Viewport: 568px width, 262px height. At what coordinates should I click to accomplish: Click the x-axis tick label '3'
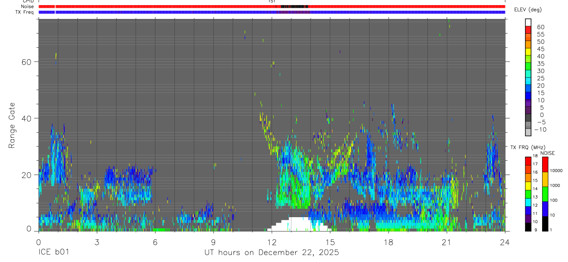pos(97,242)
